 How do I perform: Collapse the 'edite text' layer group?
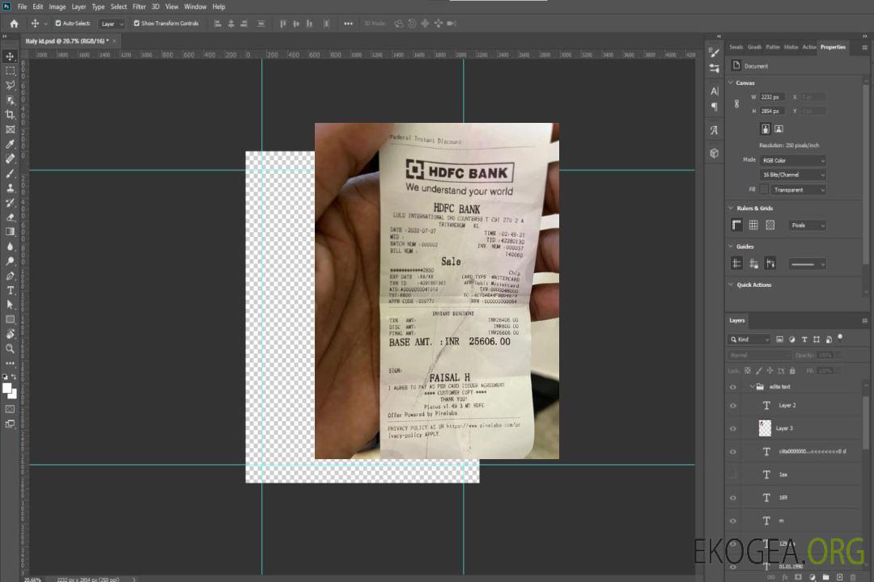[x=752, y=386]
